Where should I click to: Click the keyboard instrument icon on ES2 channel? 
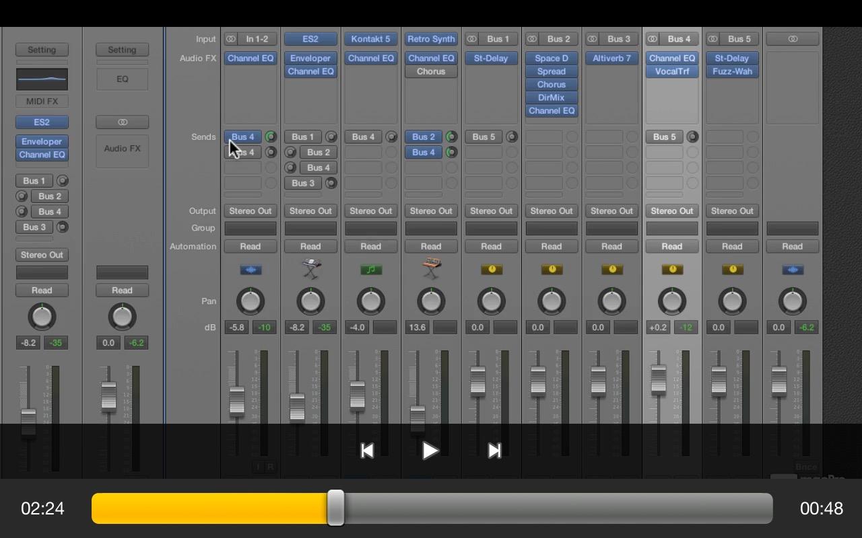310,270
